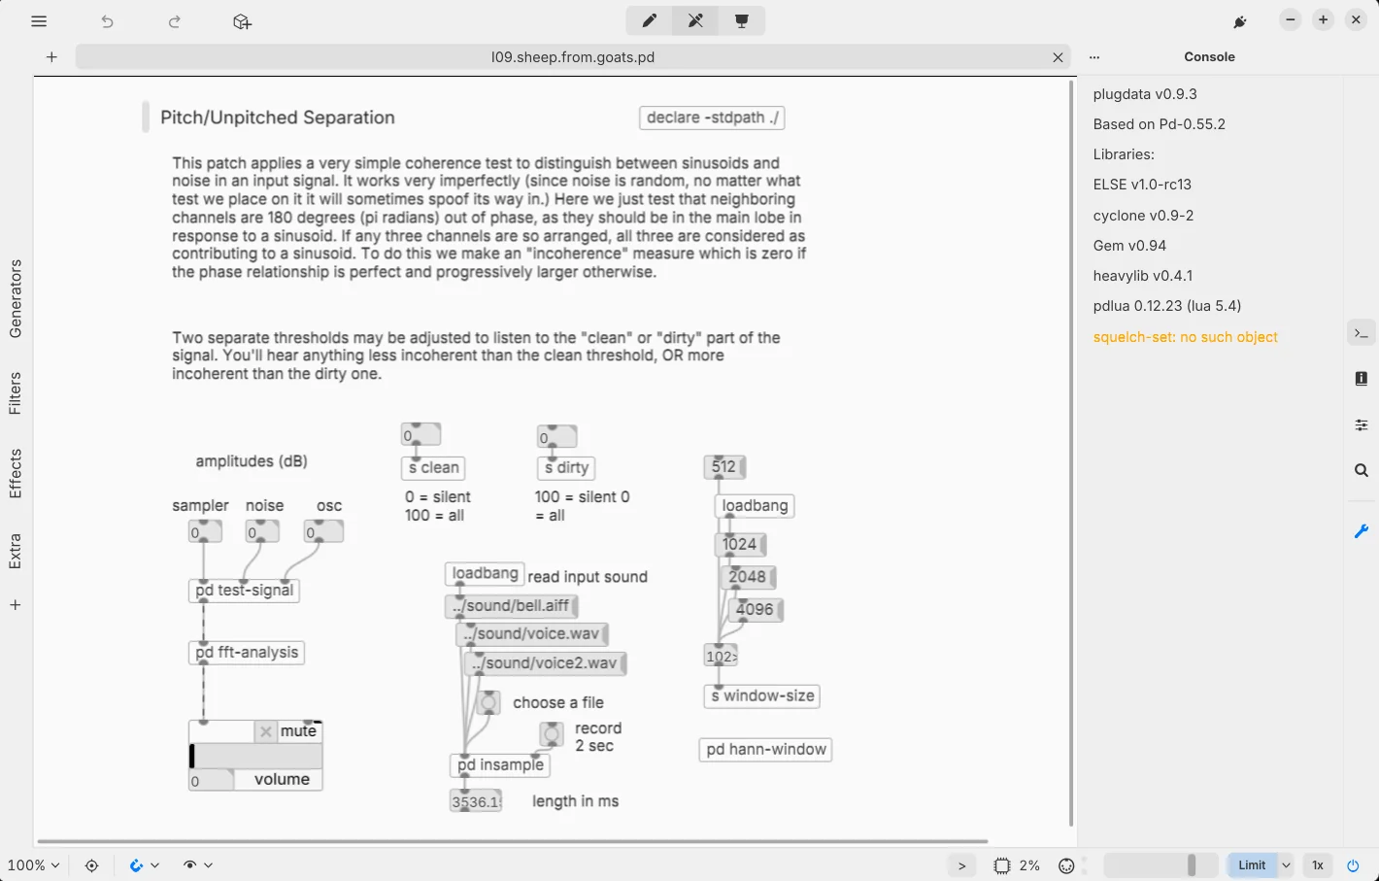Click the ../sound/voice2.wav message box
Image resolution: width=1379 pixels, height=881 pixels.
coord(545,663)
